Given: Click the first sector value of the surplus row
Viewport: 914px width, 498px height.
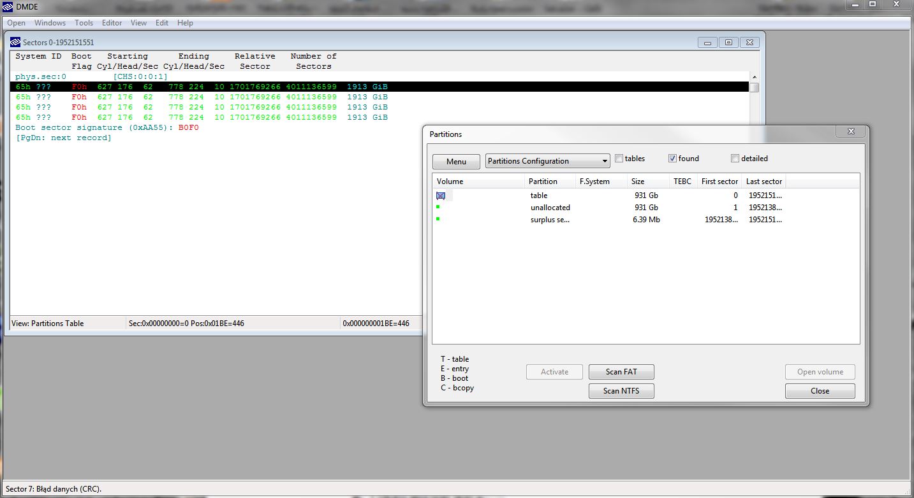Looking at the screenshot, I should pos(721,220).
